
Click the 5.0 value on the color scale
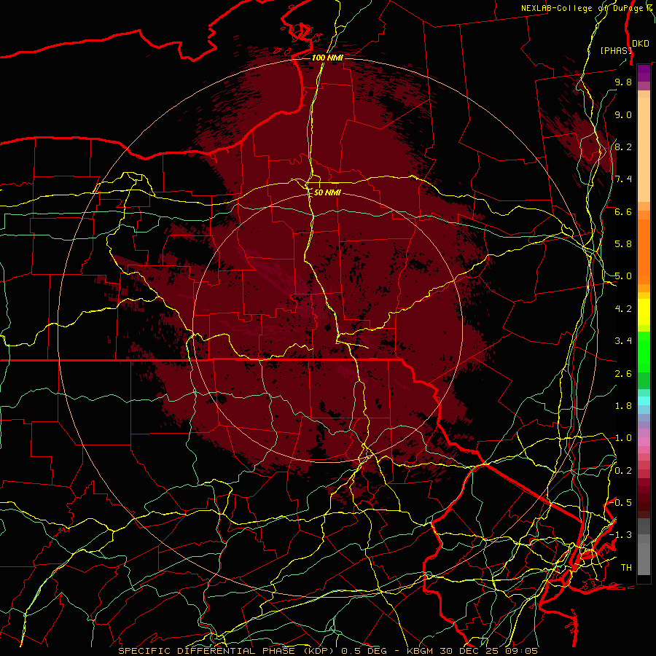(x=623, y=276)
